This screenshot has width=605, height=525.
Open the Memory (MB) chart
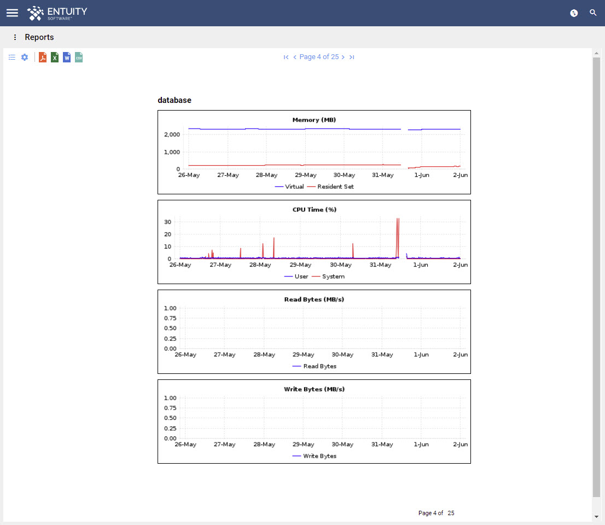314,152
